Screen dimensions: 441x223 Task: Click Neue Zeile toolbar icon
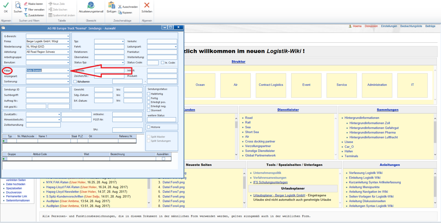[50, 4]
